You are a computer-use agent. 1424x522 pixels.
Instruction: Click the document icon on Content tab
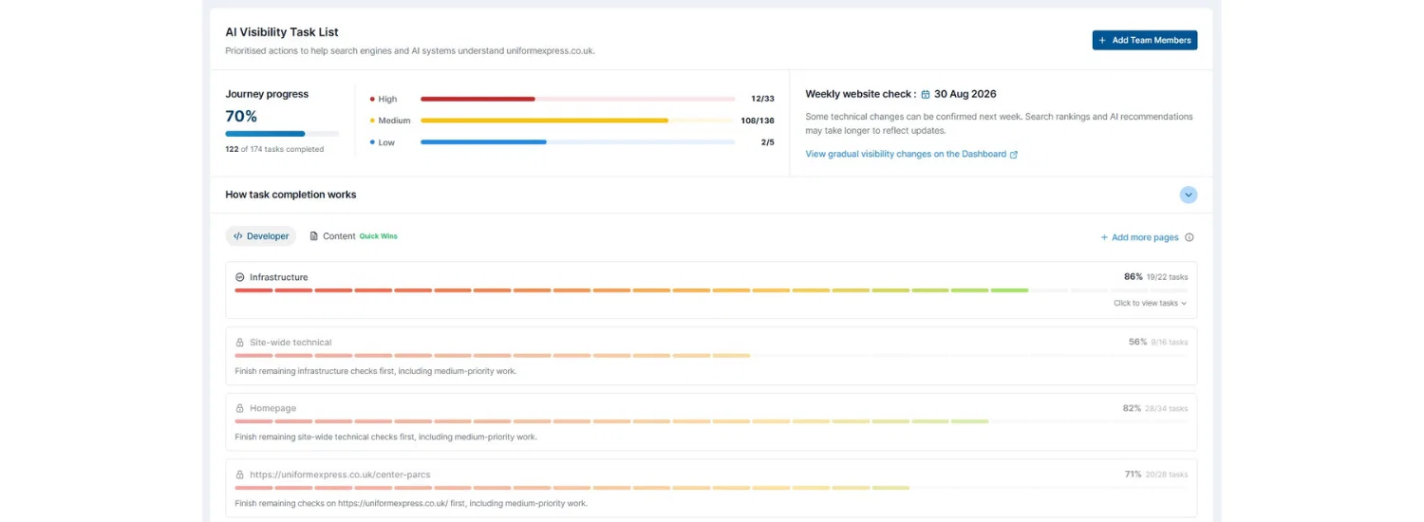pos(314,236)
